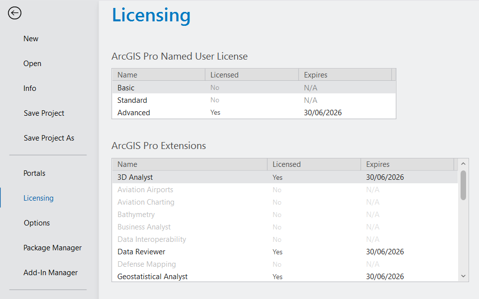Image resolution: width=479 pixels, height=299 pixels.
Task: Click the back arrow to exit settings
Action: pos(14,13)
